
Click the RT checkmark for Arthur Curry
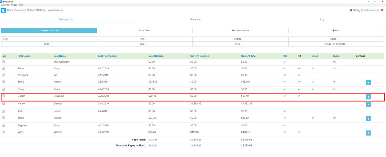(299, 68)
